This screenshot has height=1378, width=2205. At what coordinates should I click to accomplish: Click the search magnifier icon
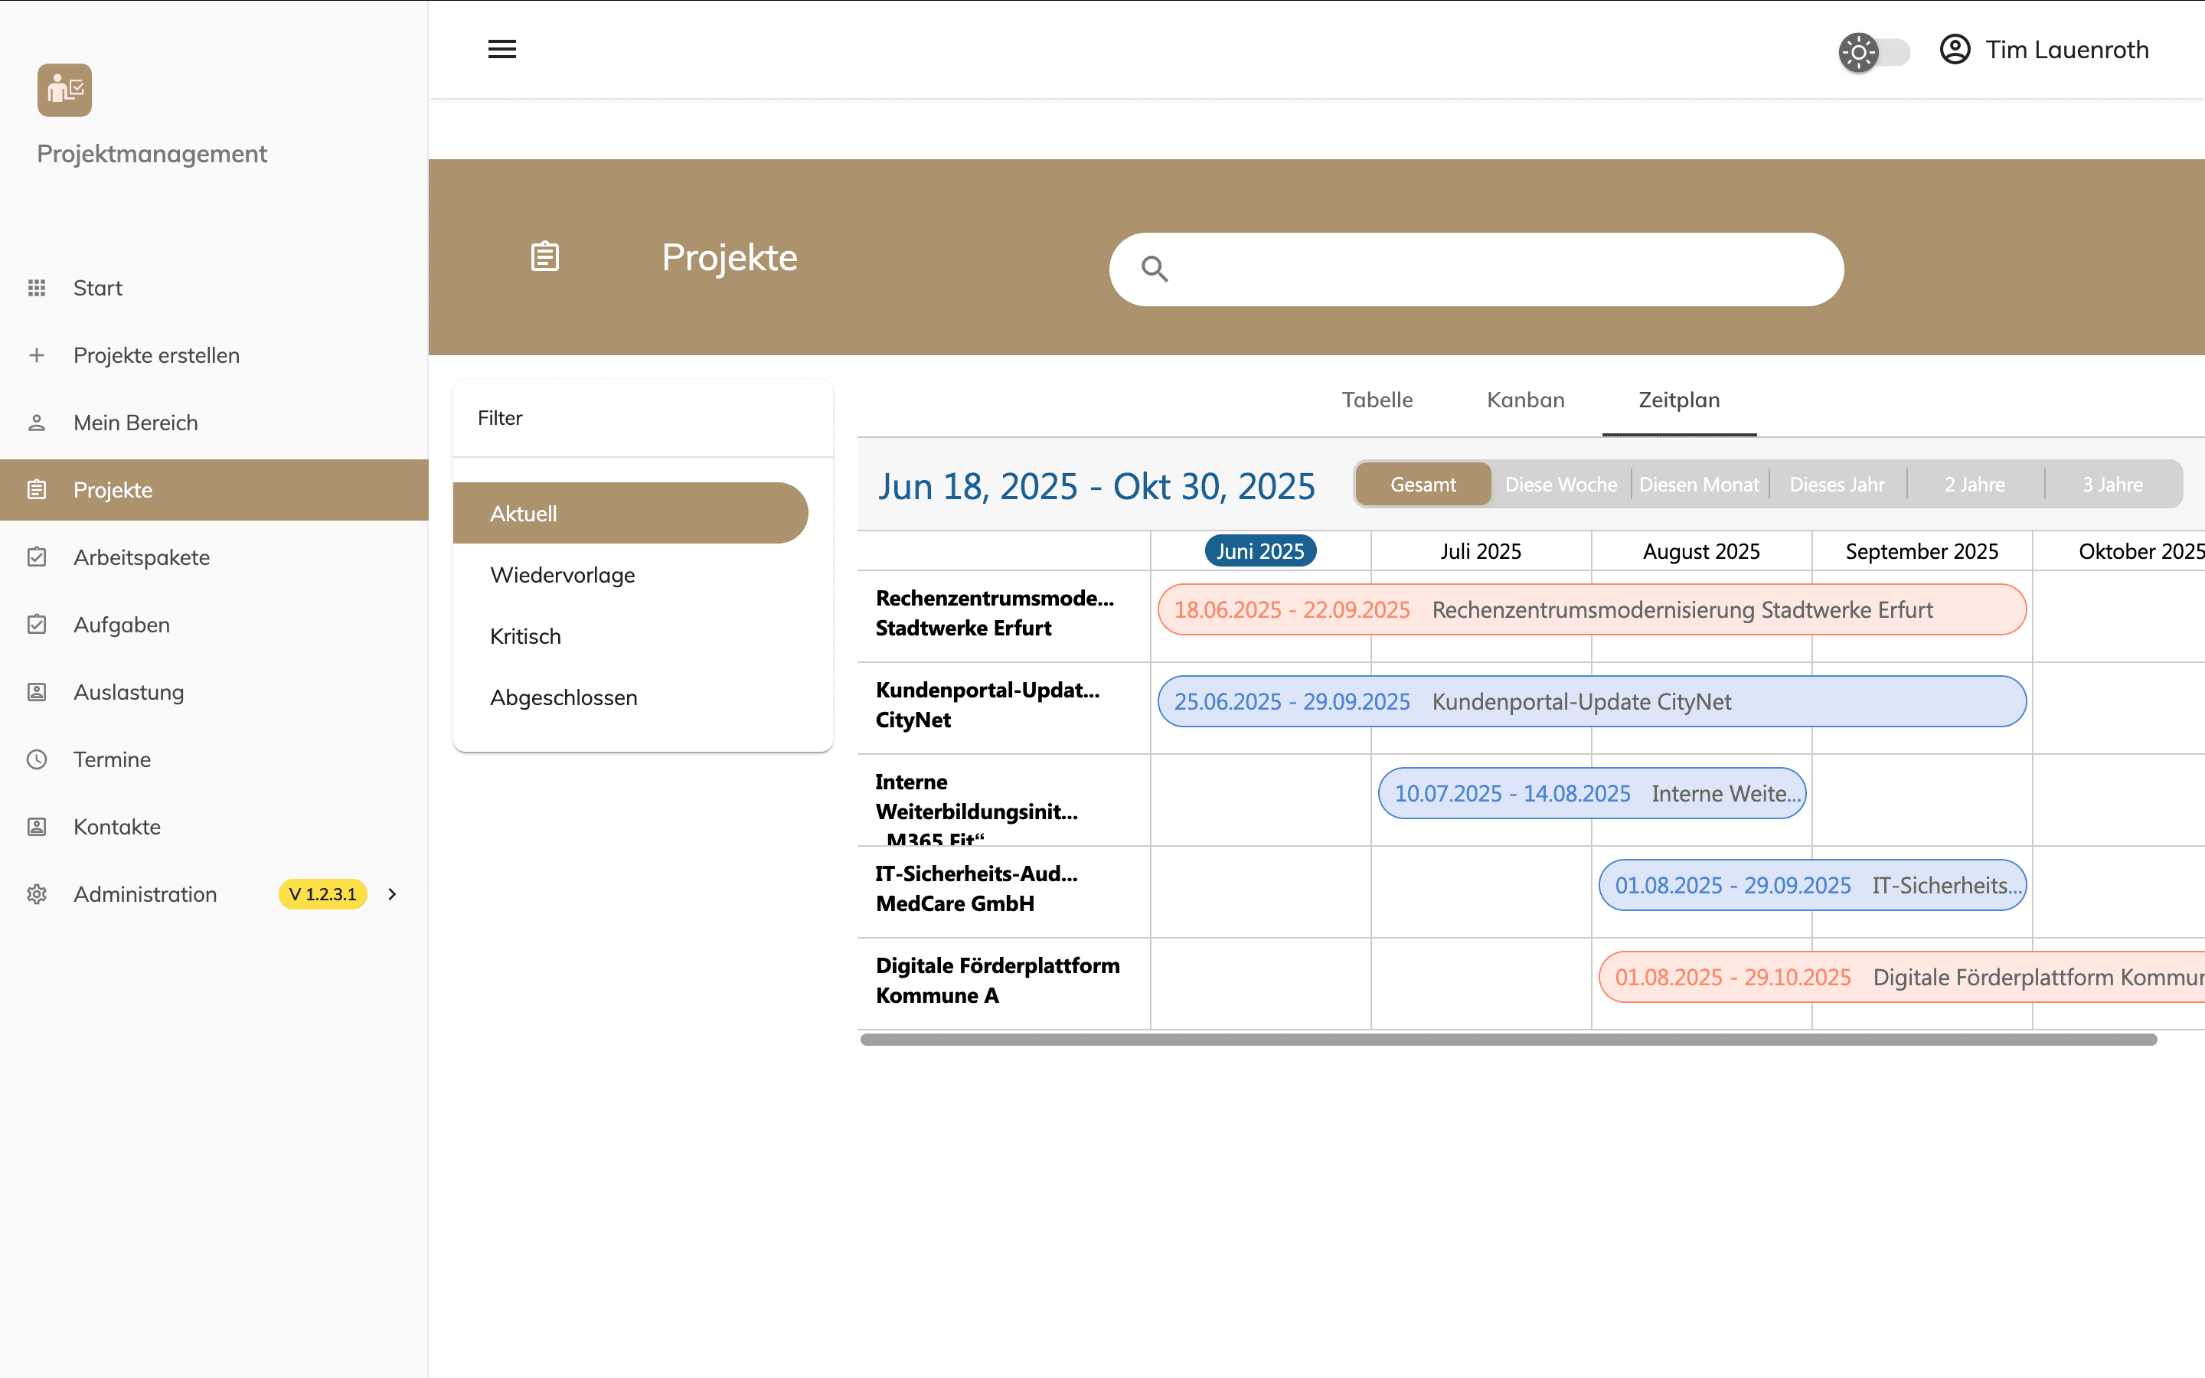tap(1155, 269)
